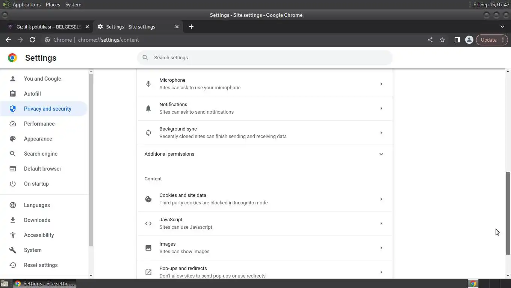Close the Settings - Site settings tab
The width and height of the screenshot is (511, 288).
pyautogui.click(x=177, y=27)
